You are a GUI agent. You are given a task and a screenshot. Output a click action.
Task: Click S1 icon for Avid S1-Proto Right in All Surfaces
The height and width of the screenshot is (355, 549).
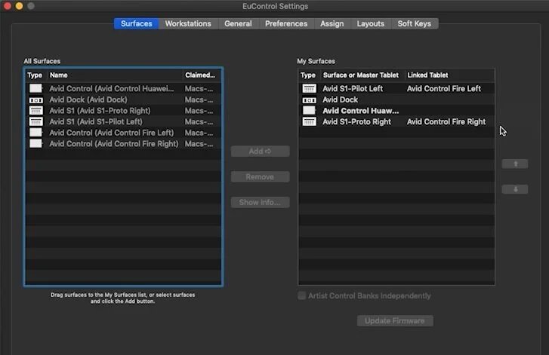[x=35, y=111]
